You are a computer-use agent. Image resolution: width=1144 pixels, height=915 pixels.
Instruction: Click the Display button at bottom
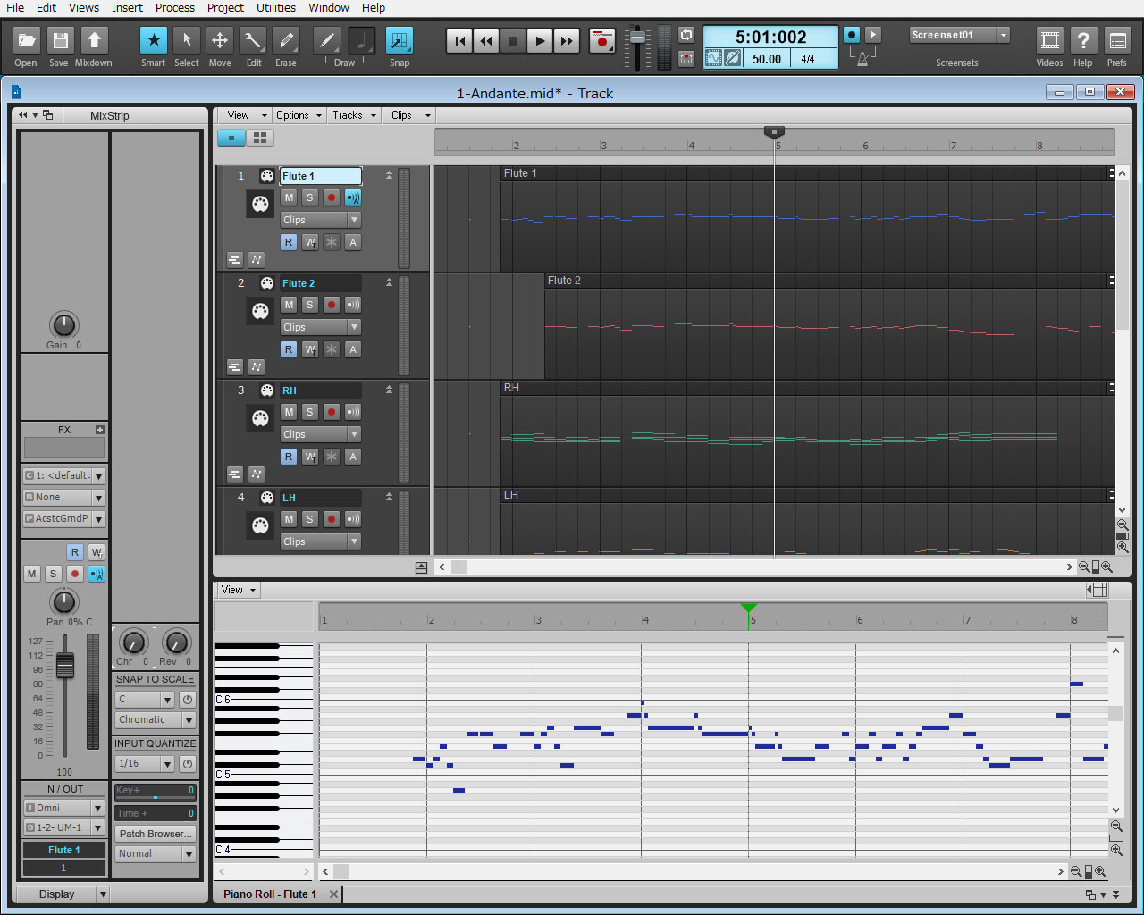[57, 894]
